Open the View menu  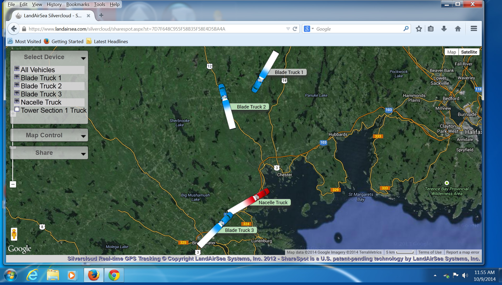click(x=37, y=4)
